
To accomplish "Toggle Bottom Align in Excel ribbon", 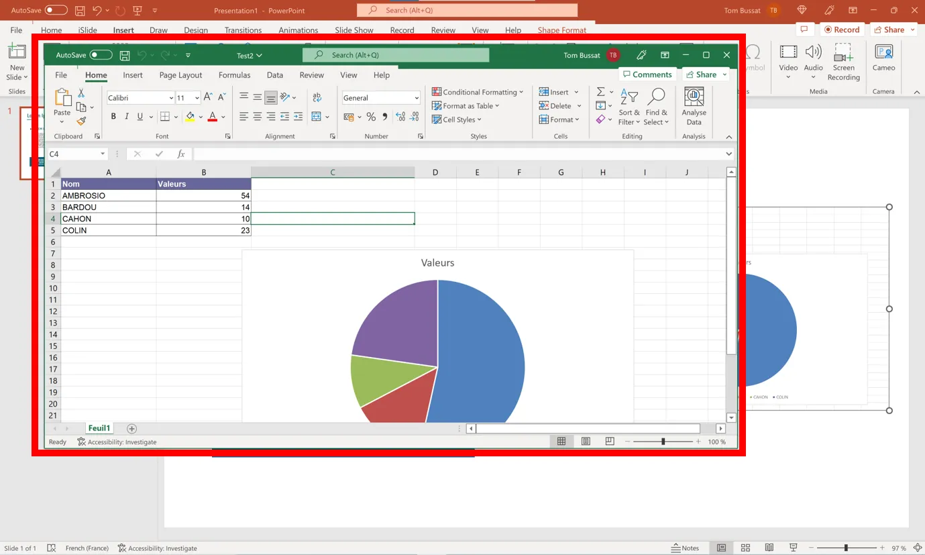I will 271,97.
